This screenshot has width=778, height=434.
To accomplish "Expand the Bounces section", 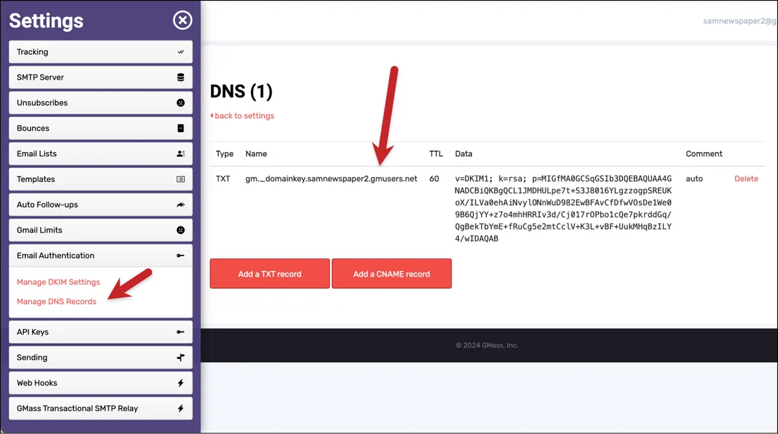I will coord(100,128).
